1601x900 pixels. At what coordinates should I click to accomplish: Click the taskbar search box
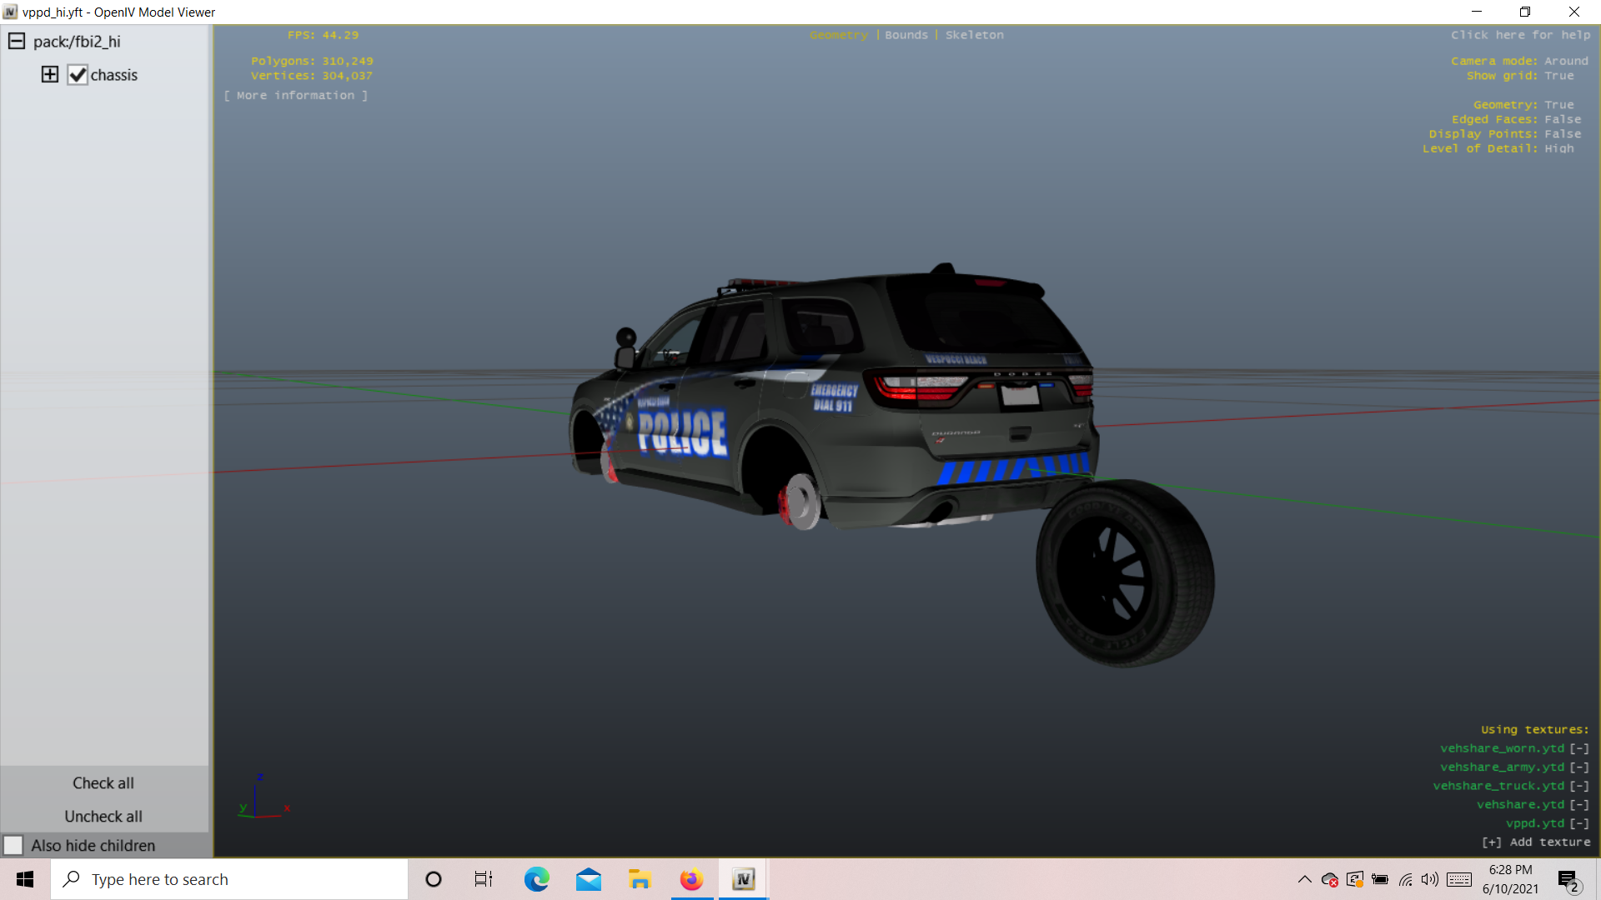(x=229, y=879)
